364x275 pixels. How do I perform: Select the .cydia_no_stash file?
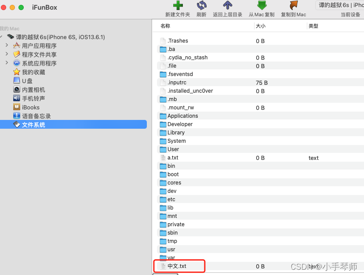187,58
